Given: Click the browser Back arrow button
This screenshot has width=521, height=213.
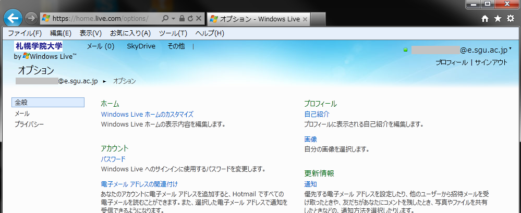Looking at the screenshot, I should point(13,18).
